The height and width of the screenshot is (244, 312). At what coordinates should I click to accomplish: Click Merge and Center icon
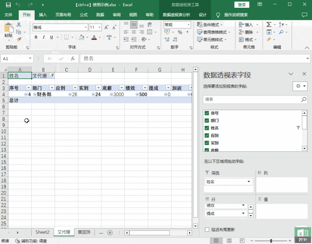pyautogui.click(x=150, y=32)
